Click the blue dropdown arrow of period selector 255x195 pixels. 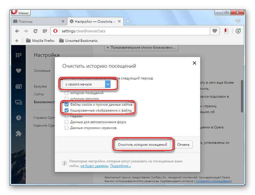pos(108,85)
